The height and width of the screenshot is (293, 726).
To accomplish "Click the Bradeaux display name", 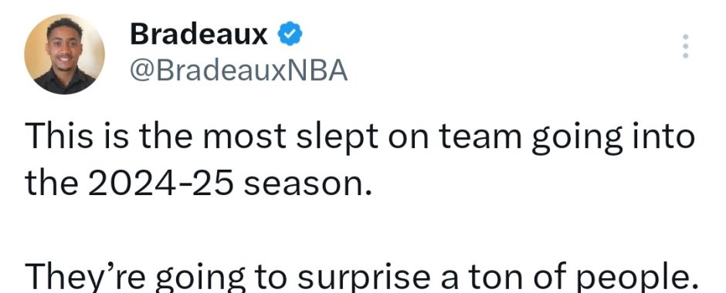I will pos(199,34).
